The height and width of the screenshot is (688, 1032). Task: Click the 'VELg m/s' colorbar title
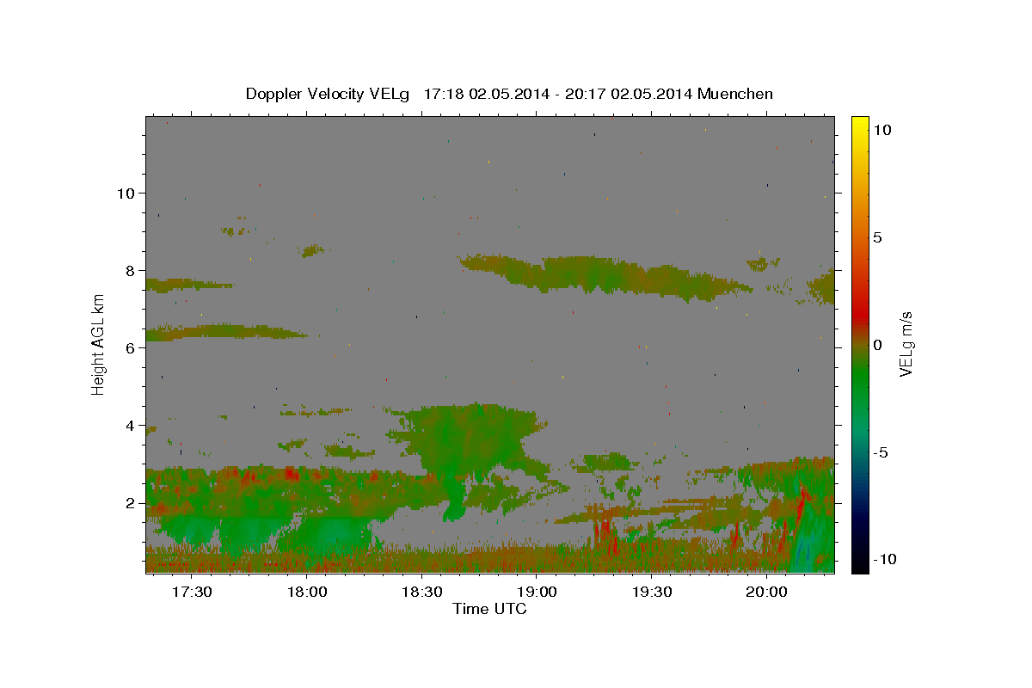[x=907, y=344]
